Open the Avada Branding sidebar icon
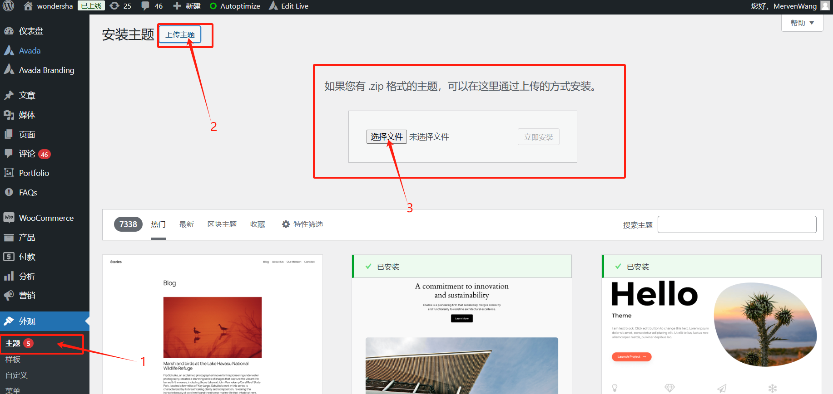Image resolution: width=833 pixels, height=394 pixels. (9, 69)
